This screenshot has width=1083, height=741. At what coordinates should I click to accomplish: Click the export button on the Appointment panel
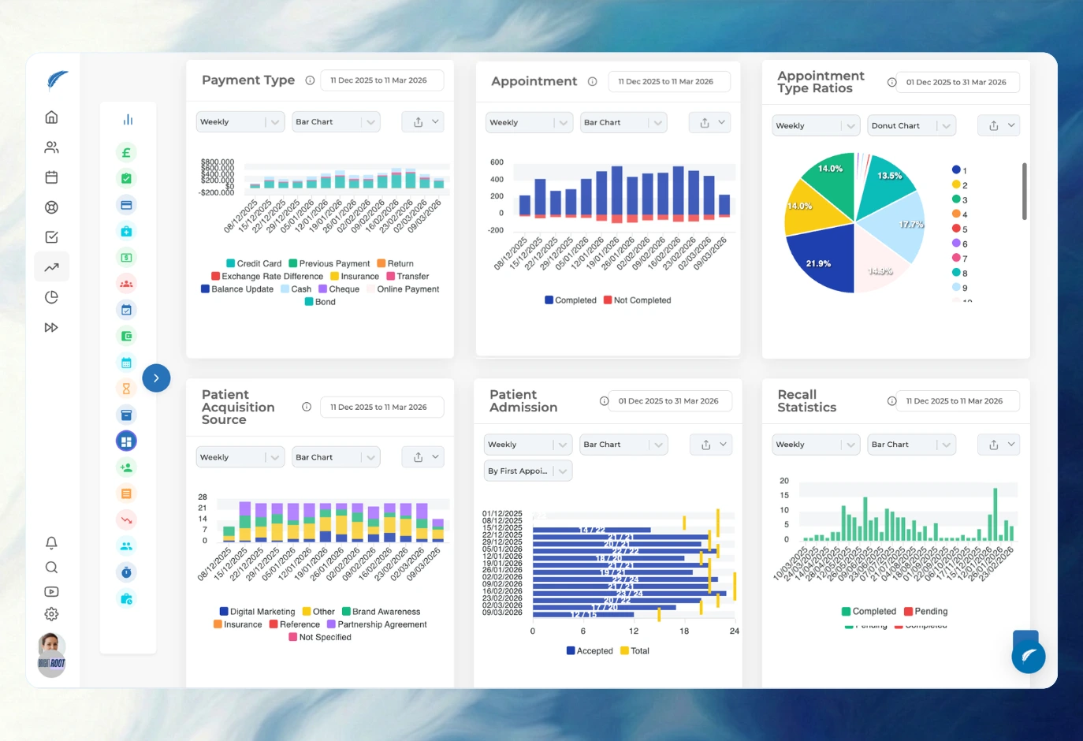705,122
